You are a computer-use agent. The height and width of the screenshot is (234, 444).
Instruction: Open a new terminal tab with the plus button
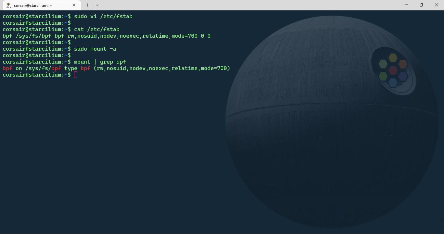click(x=87, y=5)
